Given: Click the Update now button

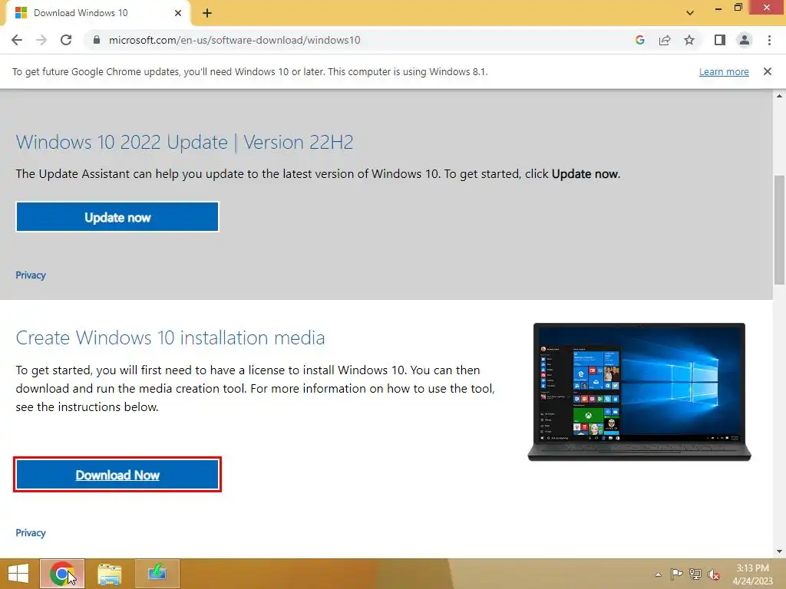Looking at the screenshot, I should (117, 217).
